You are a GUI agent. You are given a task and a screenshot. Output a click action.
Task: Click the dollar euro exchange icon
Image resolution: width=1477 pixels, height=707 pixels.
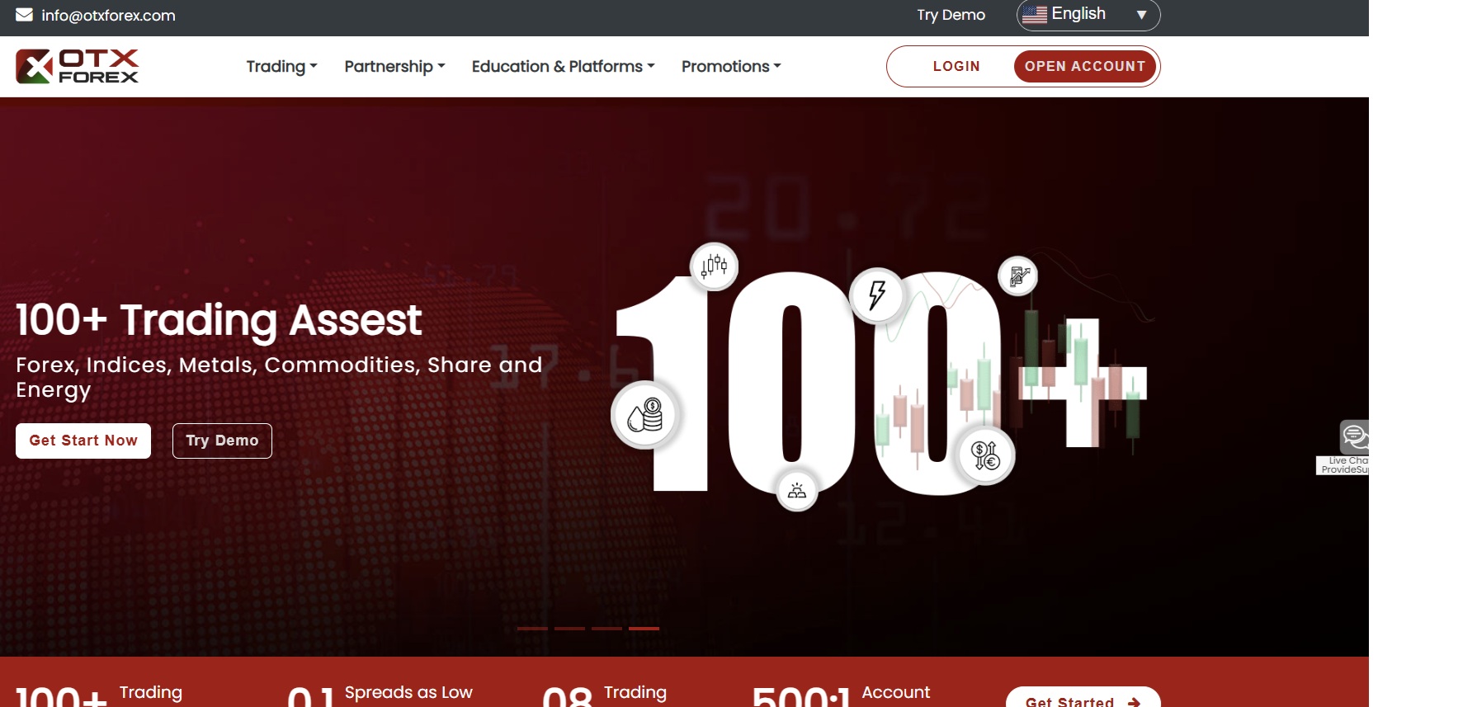[x=985, y=455]
